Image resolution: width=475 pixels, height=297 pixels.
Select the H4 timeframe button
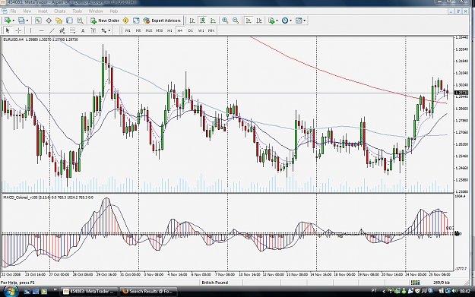(180, 30)
